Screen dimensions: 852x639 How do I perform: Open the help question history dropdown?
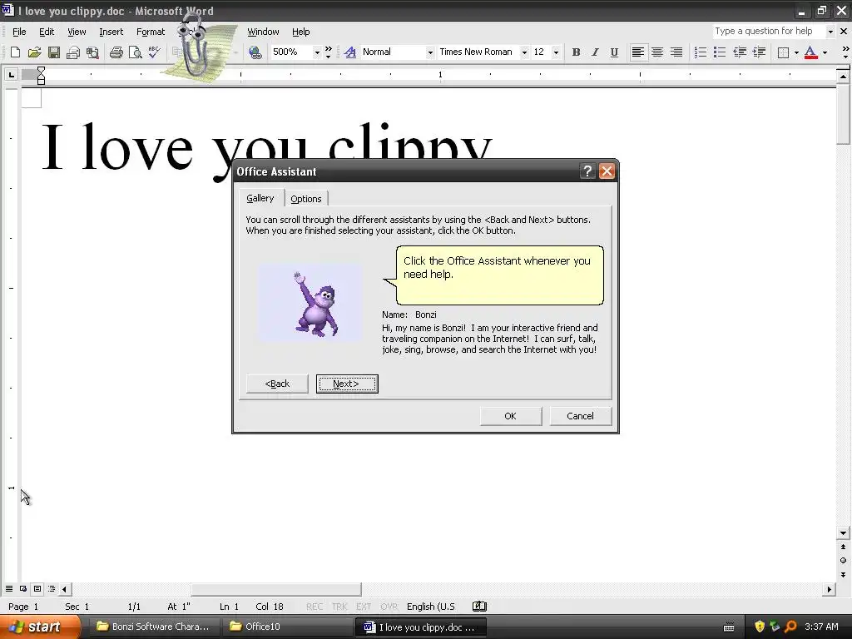830,32
